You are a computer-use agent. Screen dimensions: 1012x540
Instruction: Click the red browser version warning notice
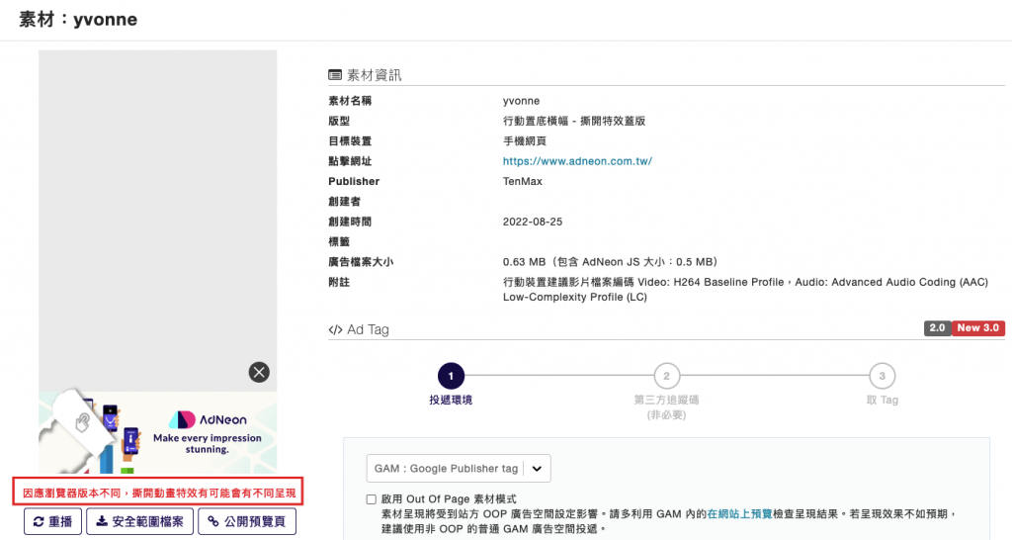point(158,493)
